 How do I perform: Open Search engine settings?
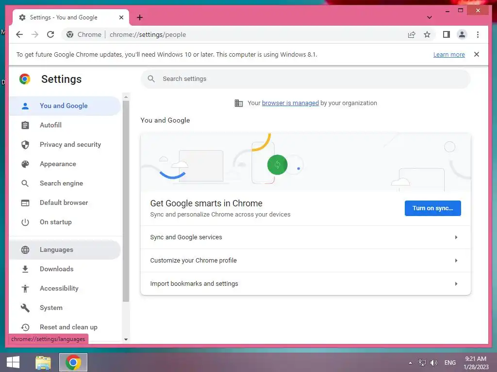65,183
